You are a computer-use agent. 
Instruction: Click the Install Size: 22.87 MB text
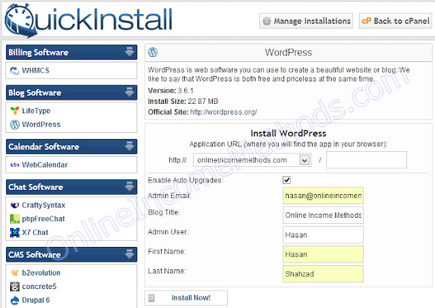[x=183, y=101]
